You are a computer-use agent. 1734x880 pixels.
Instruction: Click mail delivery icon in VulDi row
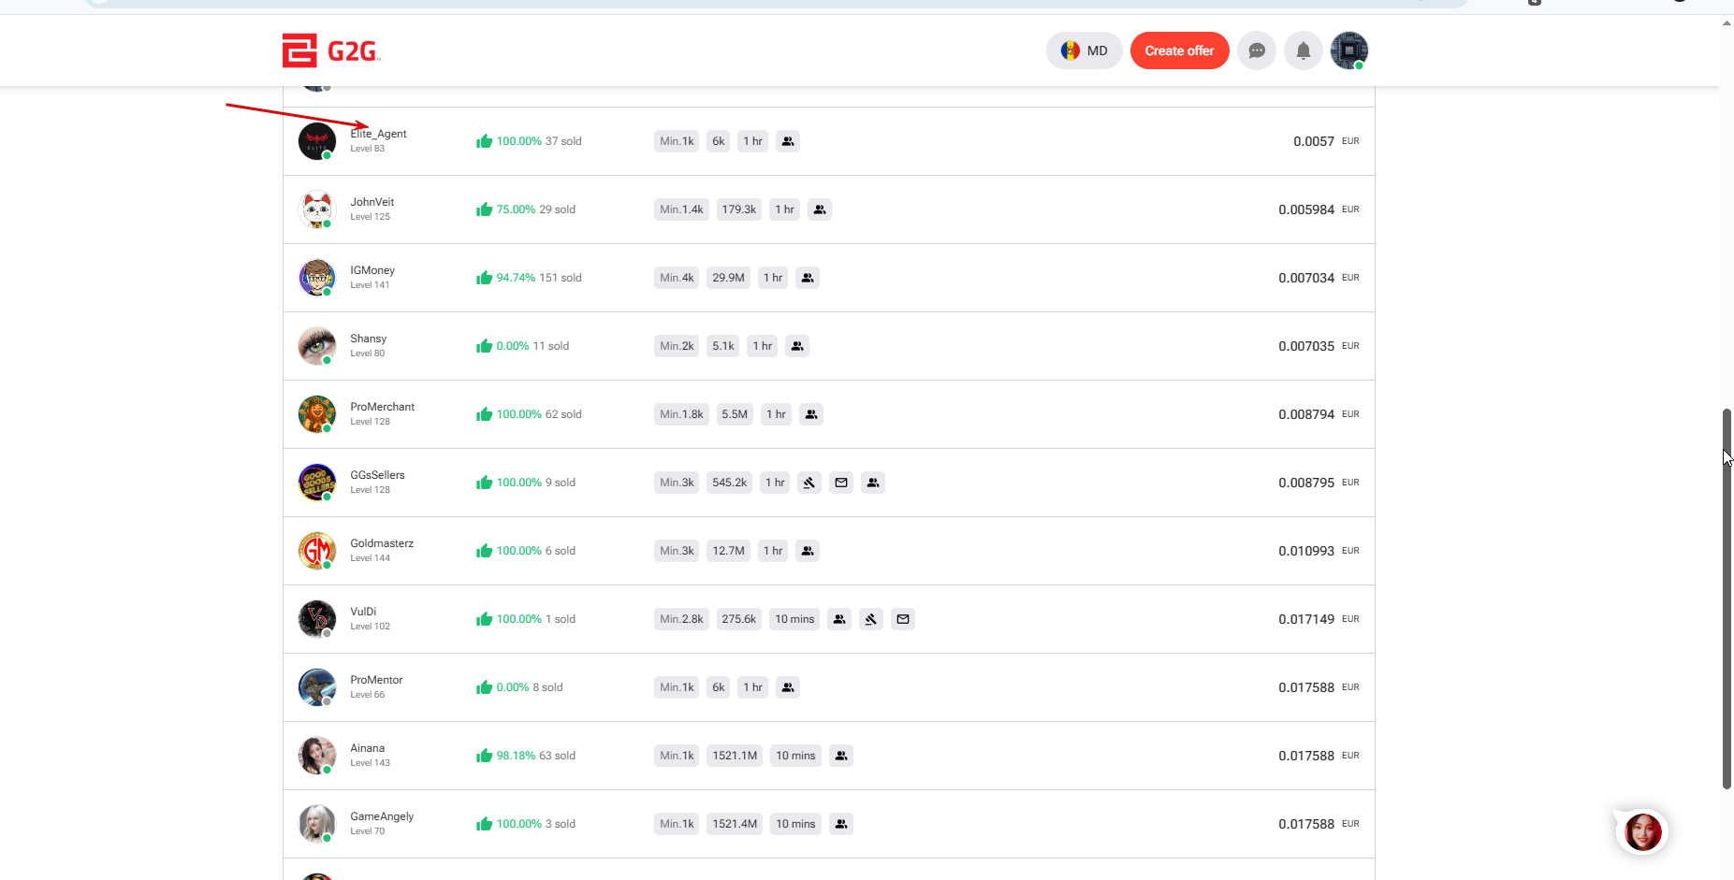(x=903, y=619)
